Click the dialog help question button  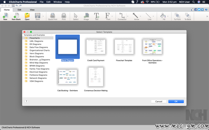(x=26, y=101)
